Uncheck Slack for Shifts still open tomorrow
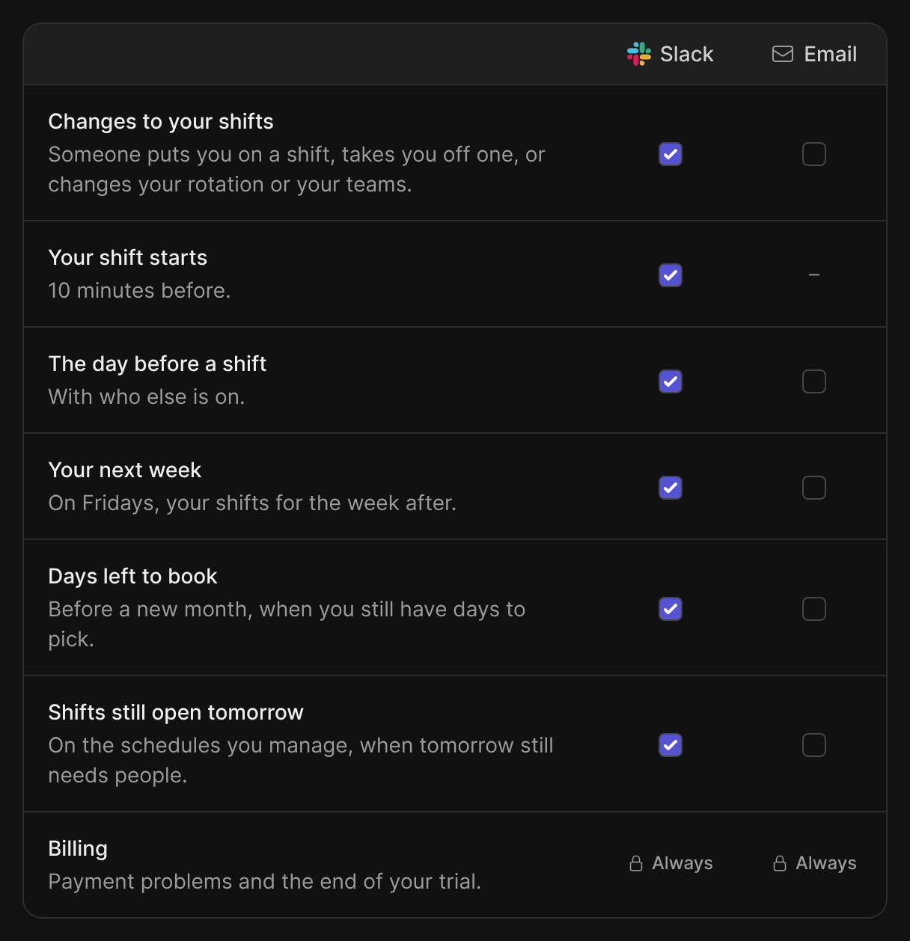 pyautogui.click(x=671, y=745)
